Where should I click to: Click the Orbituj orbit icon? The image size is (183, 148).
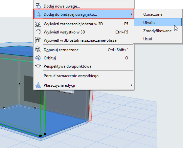(x=38, y=58)
